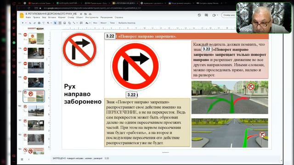The width and height of the screenshot is (294, 165).
Task: Click the Рух направо заборонено text box
Action: pos(83,94)
